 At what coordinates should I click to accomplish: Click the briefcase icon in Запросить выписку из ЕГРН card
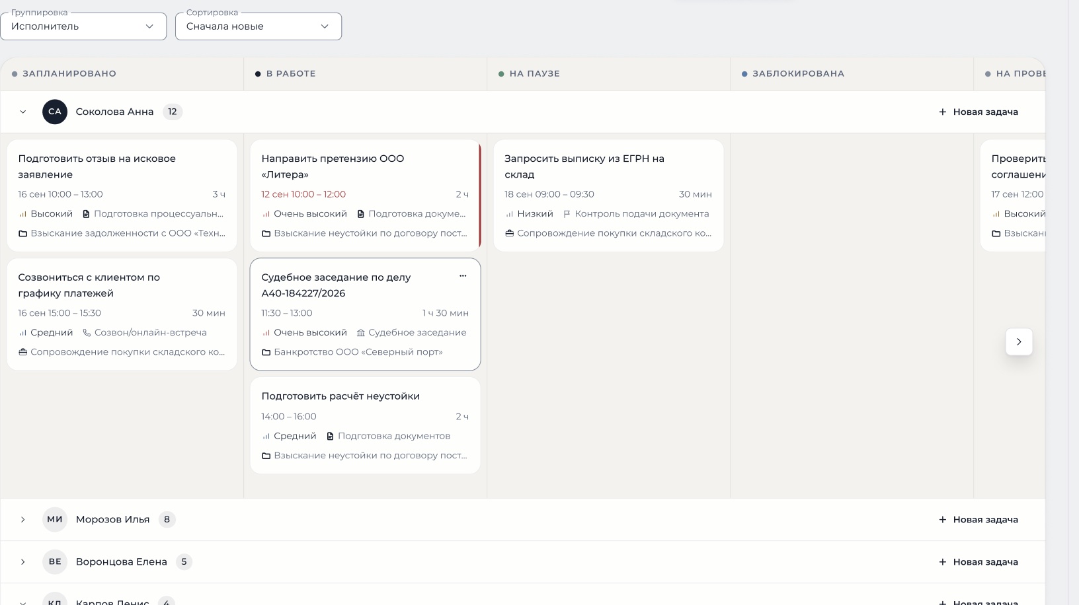(509, 233)
